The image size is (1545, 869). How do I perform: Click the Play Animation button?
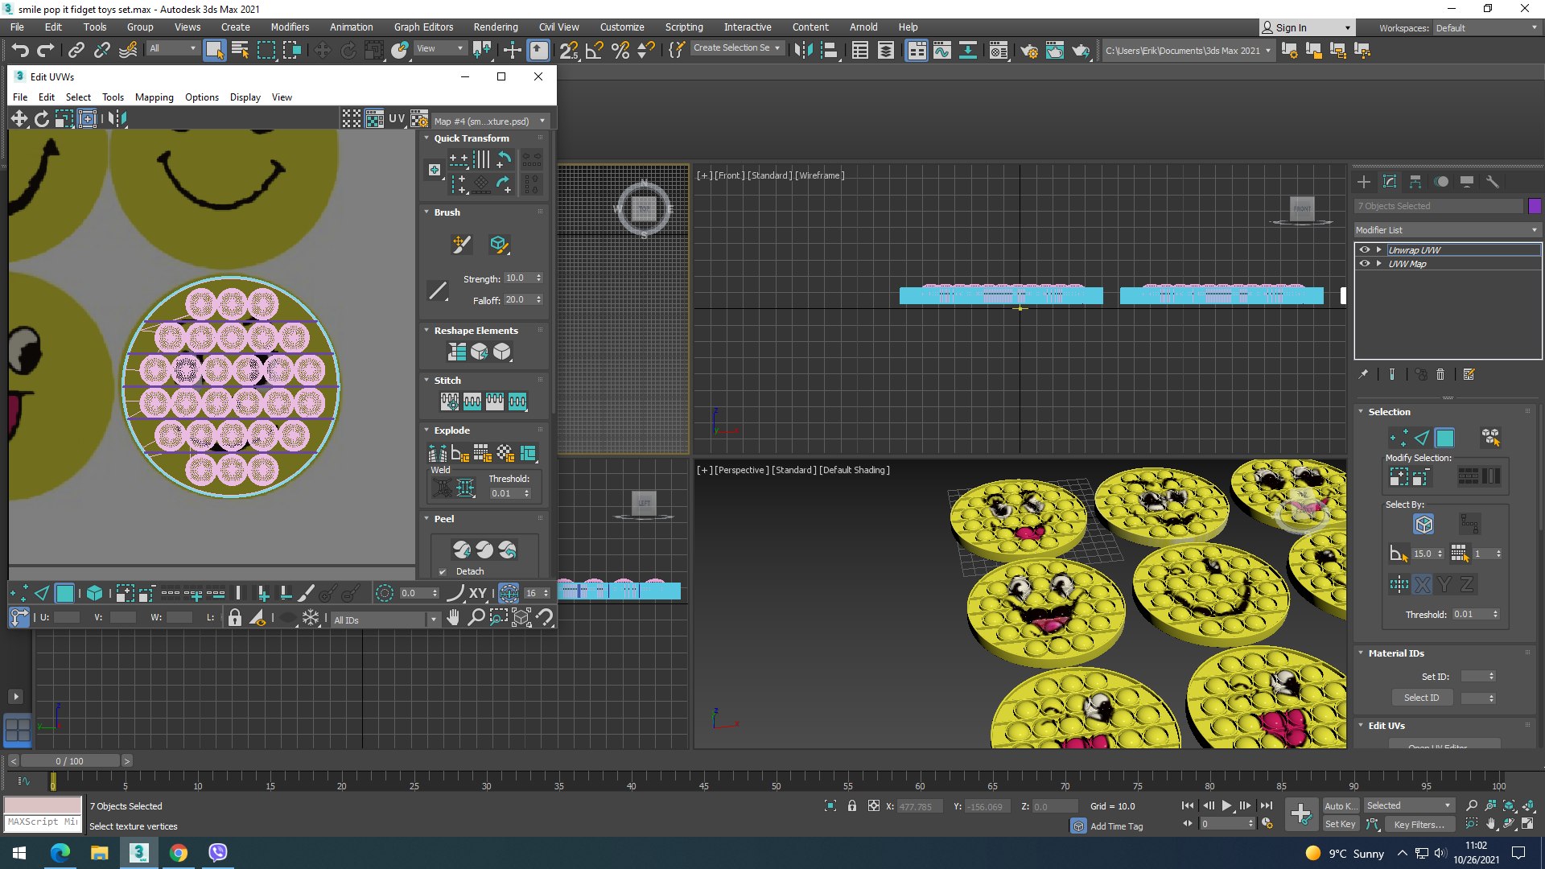coord(1226,805)
